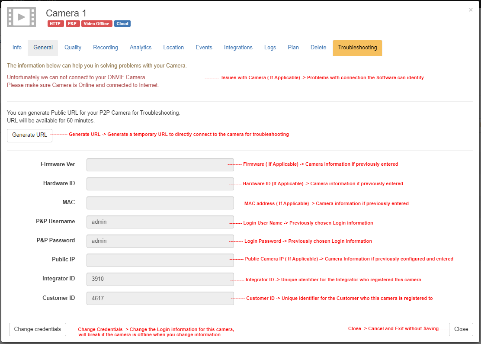This screenshot has width=481, height=344.
Task: Click the Close button
Action: [x=461, y=329]
